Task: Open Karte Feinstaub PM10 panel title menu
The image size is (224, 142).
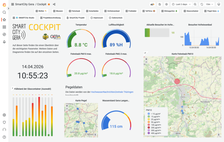Action: [x=182, y=54]
